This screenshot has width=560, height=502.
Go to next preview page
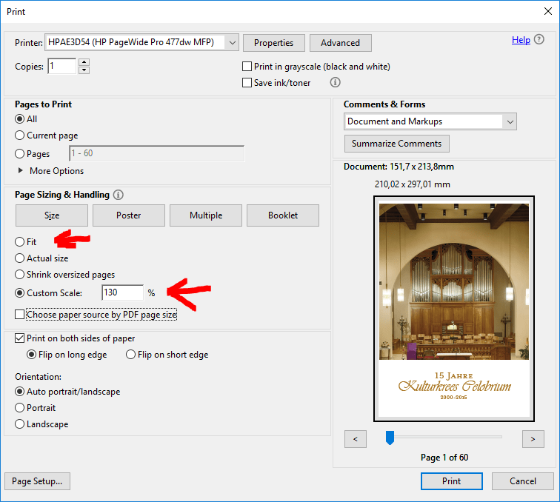[x=533, y=439]
